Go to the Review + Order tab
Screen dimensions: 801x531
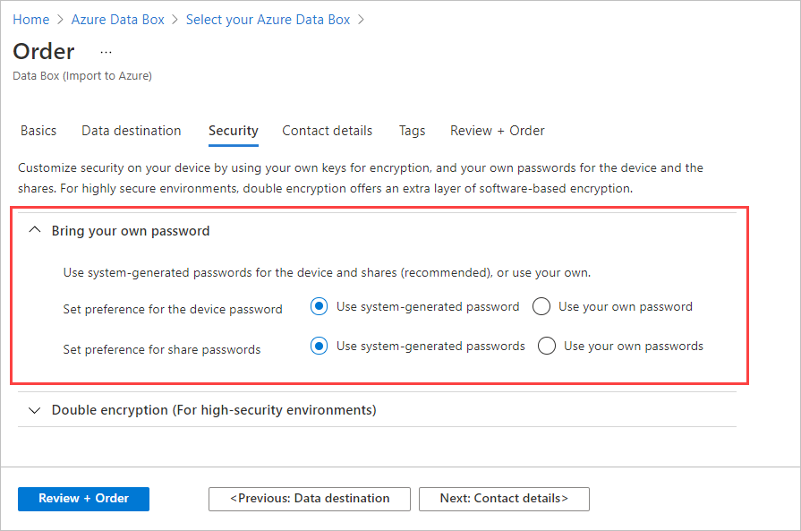coord(497,131)
